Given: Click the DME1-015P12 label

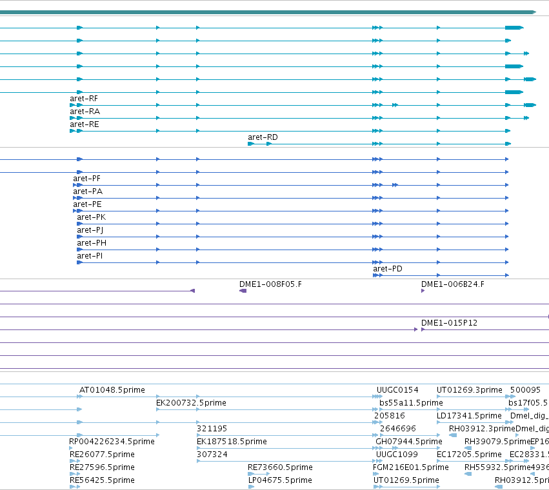Looking at the screenshot, I should point(449,323).
